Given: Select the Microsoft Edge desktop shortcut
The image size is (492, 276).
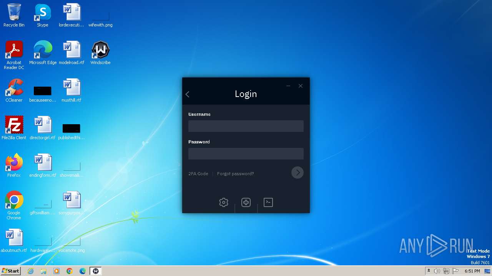Looking at the screenshot, I should tap(43, 53).
